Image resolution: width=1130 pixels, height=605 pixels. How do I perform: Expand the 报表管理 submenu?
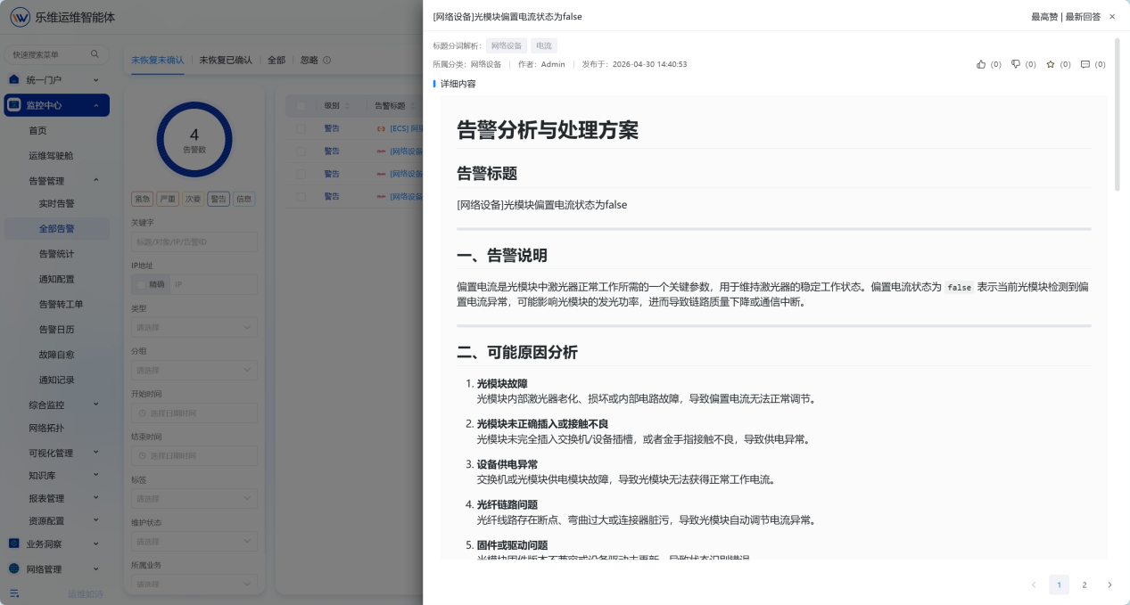pos(95,498)
